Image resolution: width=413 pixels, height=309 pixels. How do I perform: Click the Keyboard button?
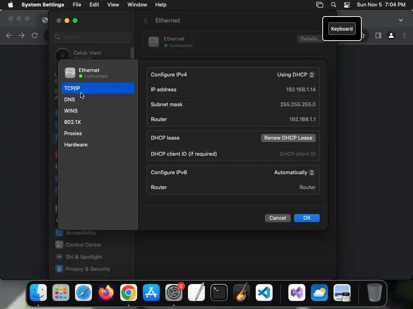(x=342, y=29)
